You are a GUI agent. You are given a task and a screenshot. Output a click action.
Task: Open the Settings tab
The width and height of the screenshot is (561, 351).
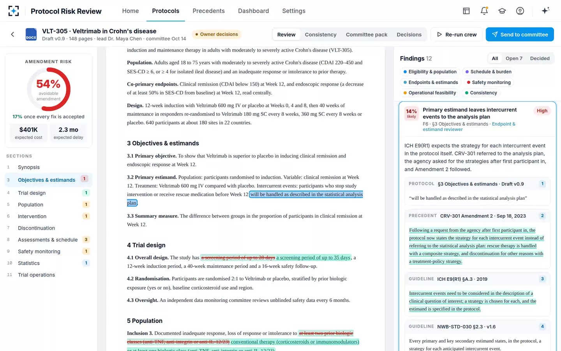(x=294, y=11)
